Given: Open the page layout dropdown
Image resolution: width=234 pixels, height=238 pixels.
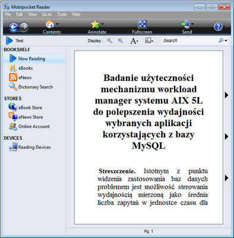Looking at the screenshot, I should click(x=149, y=41).
